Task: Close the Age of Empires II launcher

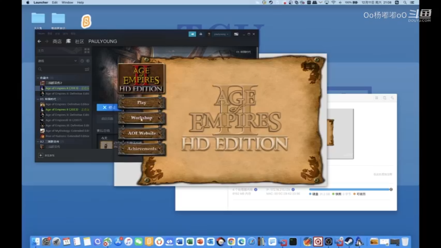Action: [313, 66]
